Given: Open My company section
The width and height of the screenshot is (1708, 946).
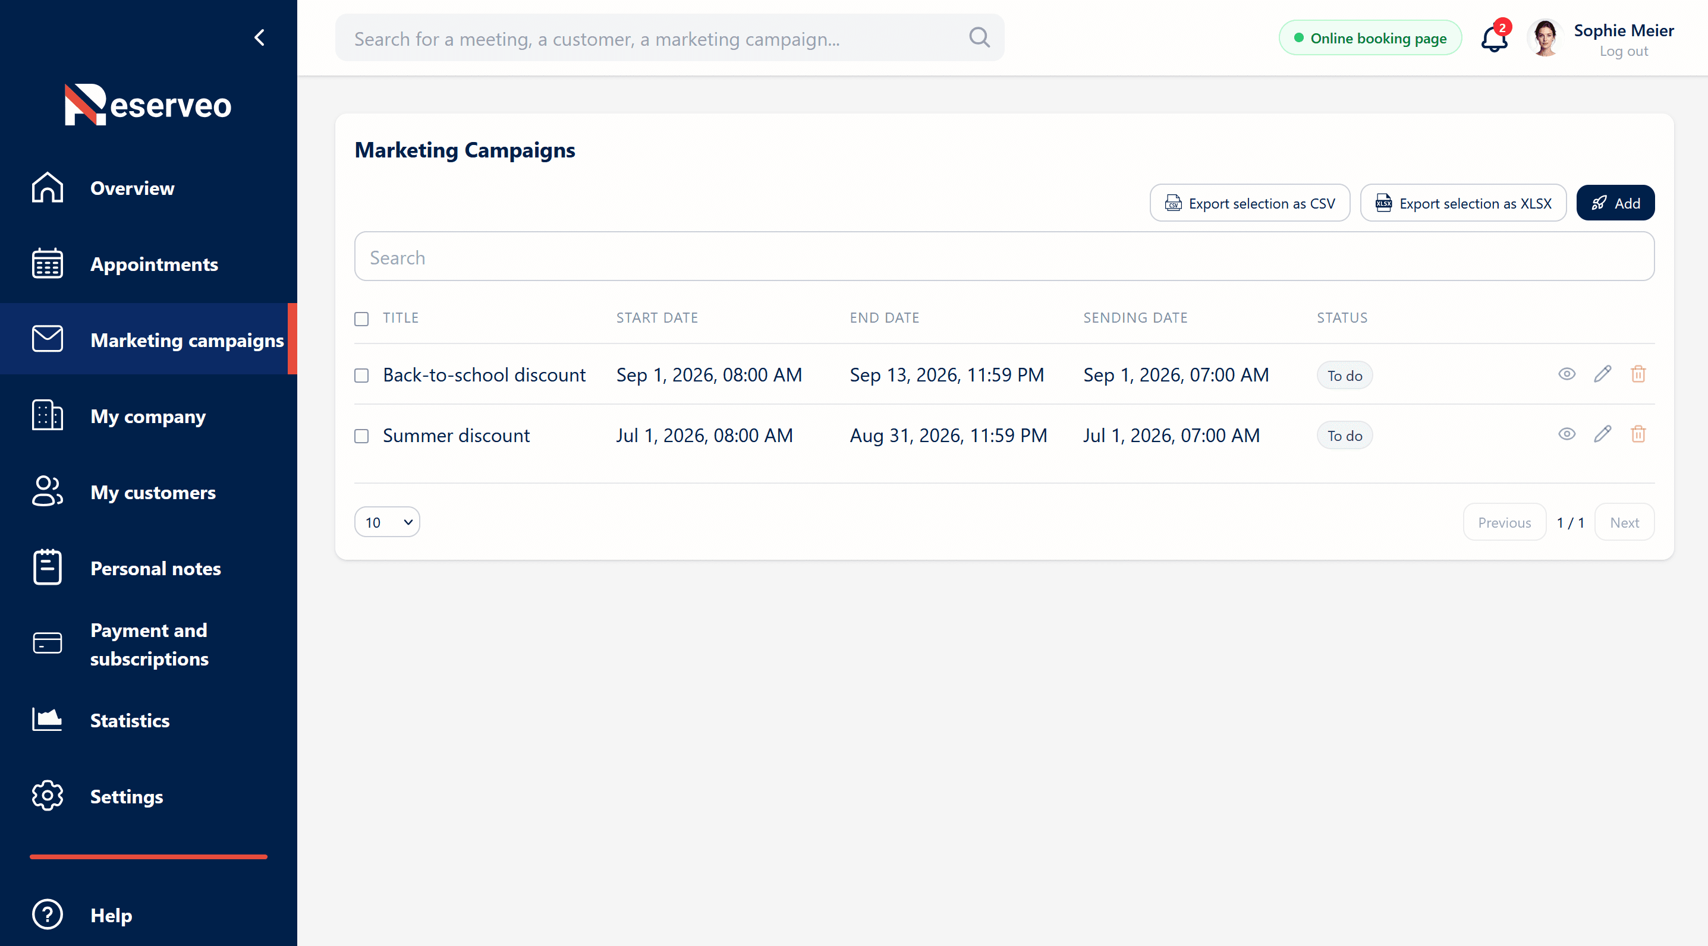Looking at the screenshot, I should 149,417.
